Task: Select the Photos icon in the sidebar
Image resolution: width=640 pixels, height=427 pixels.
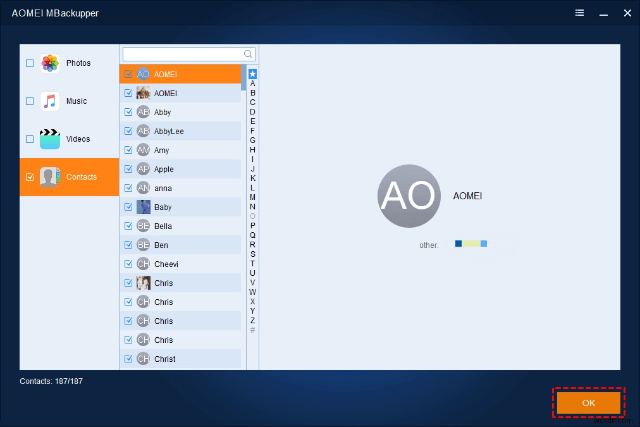Action: [x=49, y=63]
